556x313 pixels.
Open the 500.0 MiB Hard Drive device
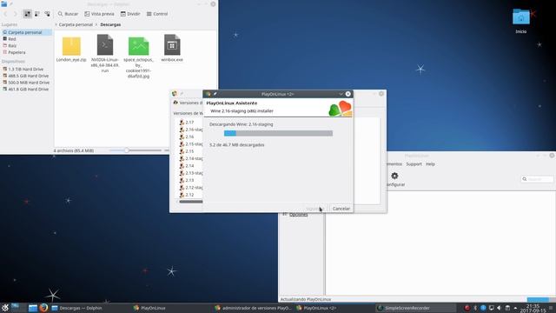26,83
